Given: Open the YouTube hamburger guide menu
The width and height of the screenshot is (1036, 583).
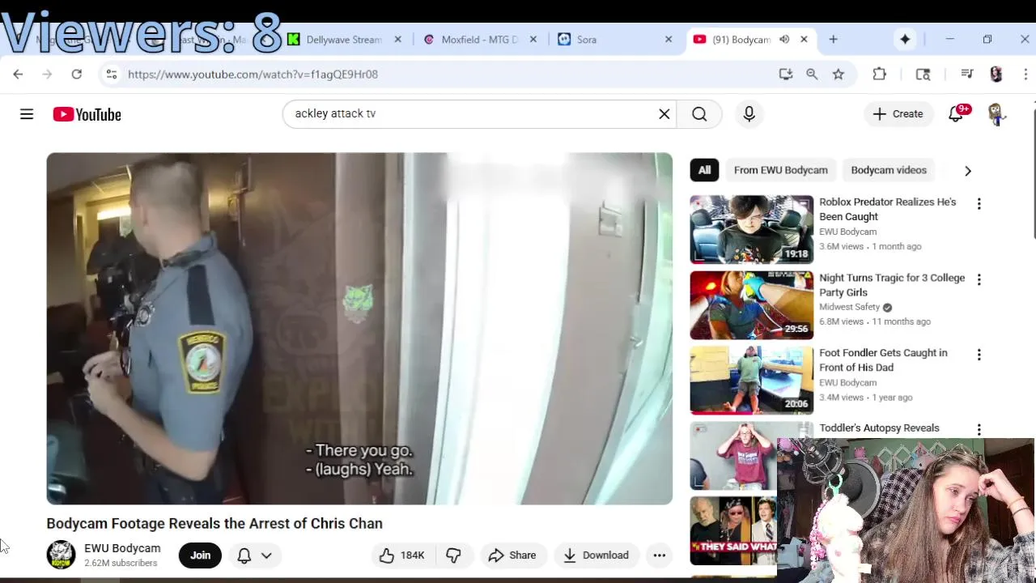Looking at the screenshot, I should coord(27,114).
